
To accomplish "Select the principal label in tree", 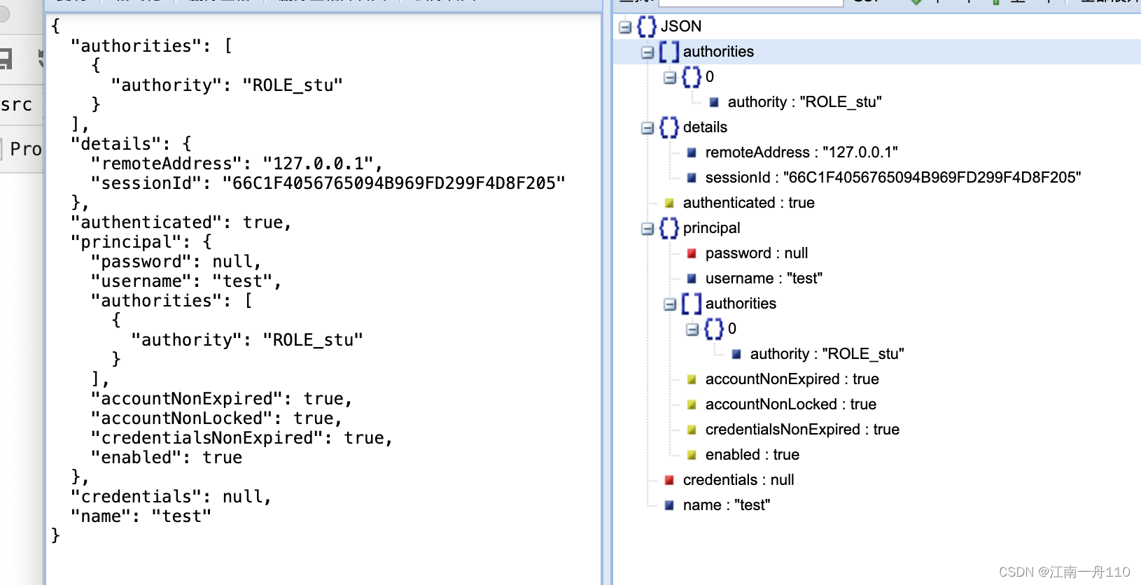I will click(x=711, y=228).
